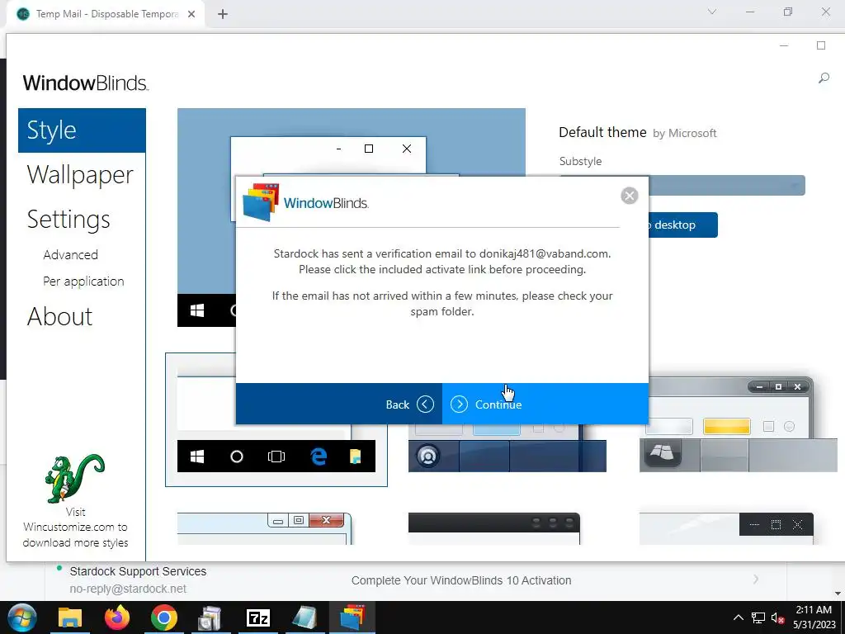Click Back in the verification dialog

(339, 404)
